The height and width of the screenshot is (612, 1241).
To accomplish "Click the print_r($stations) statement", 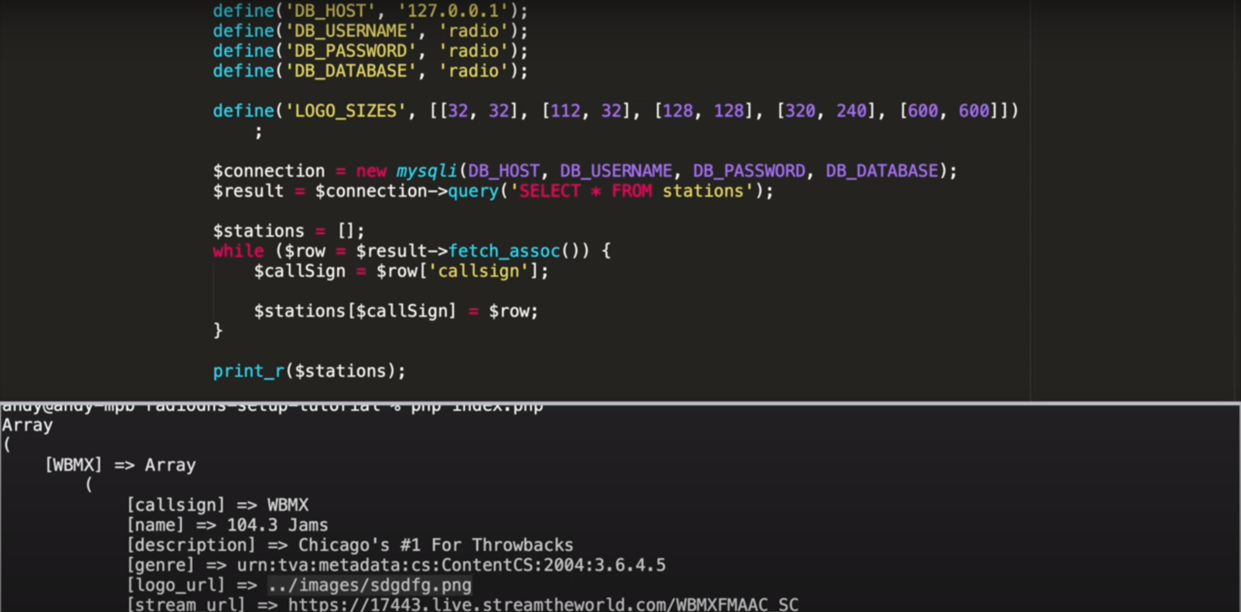I will point(309,371).
